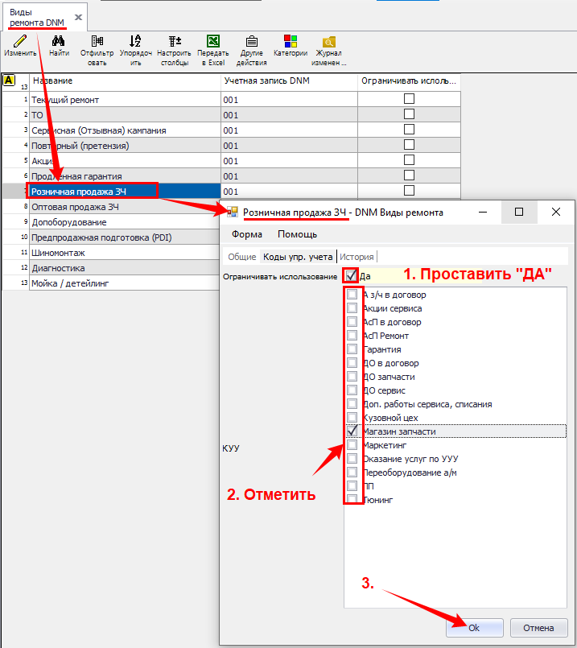Open the Журнал изменений log icon

pyautogui.click(x=329, y=41)
